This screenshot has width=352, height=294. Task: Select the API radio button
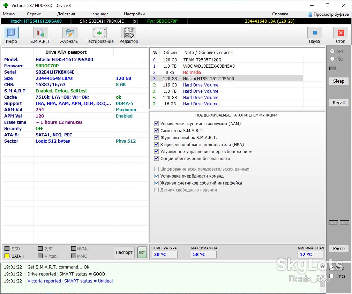click(332, 51)
